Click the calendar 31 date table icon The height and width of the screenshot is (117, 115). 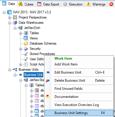[37, 90]
